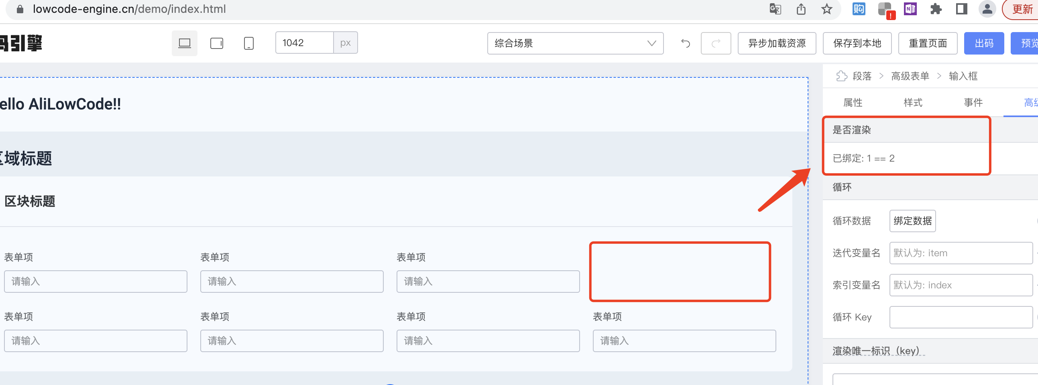Switch to mobile preview mode
The image size is (1038, 385).
(248, 43)
